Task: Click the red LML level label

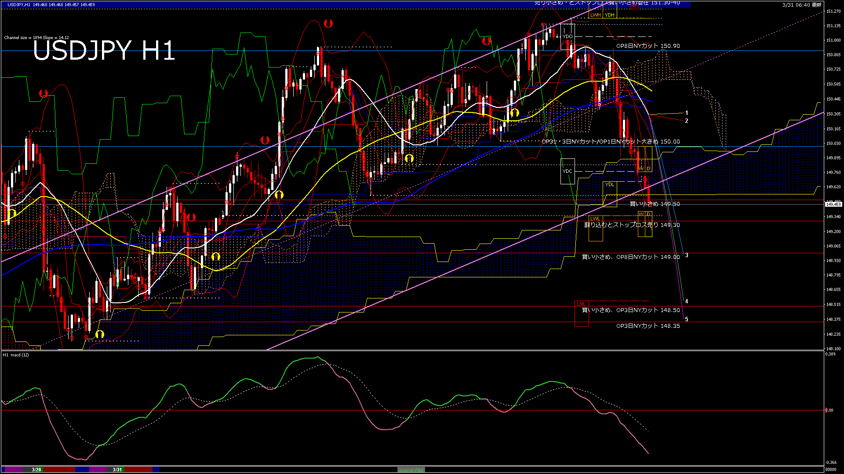Action: point(581,304)
